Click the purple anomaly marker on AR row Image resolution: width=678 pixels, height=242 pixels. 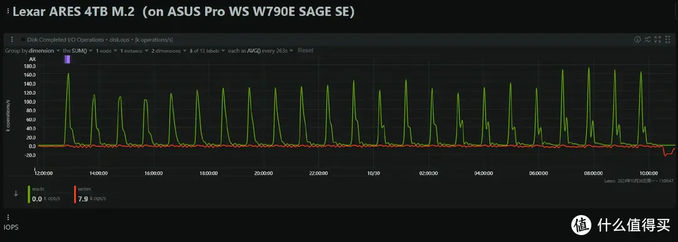(x=67, y=60)
